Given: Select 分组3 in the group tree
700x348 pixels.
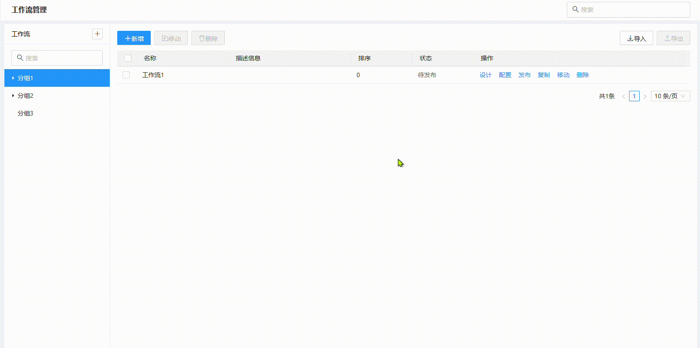Looking at the screenshot, I should (26, 113).
